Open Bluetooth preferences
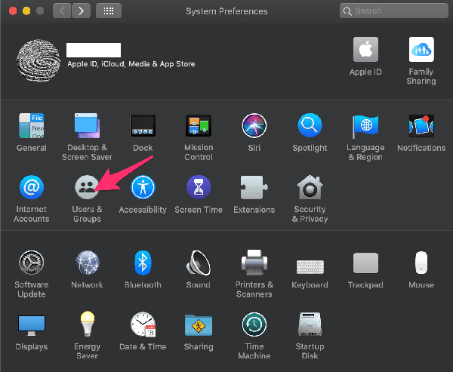Viewport: 453px width, 372px height. (x=143, y=263)
